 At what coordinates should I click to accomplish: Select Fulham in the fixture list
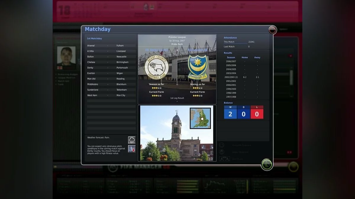[x=120, y=46]
